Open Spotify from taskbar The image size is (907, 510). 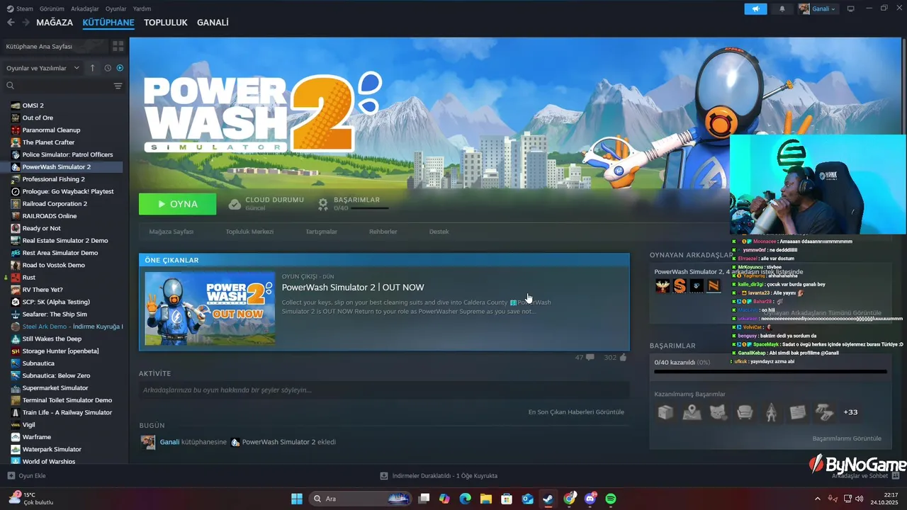click(x=611, y=499)
